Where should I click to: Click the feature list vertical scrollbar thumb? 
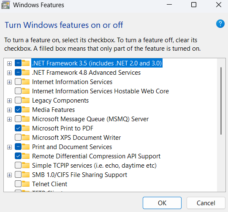(x=221, y=101)
